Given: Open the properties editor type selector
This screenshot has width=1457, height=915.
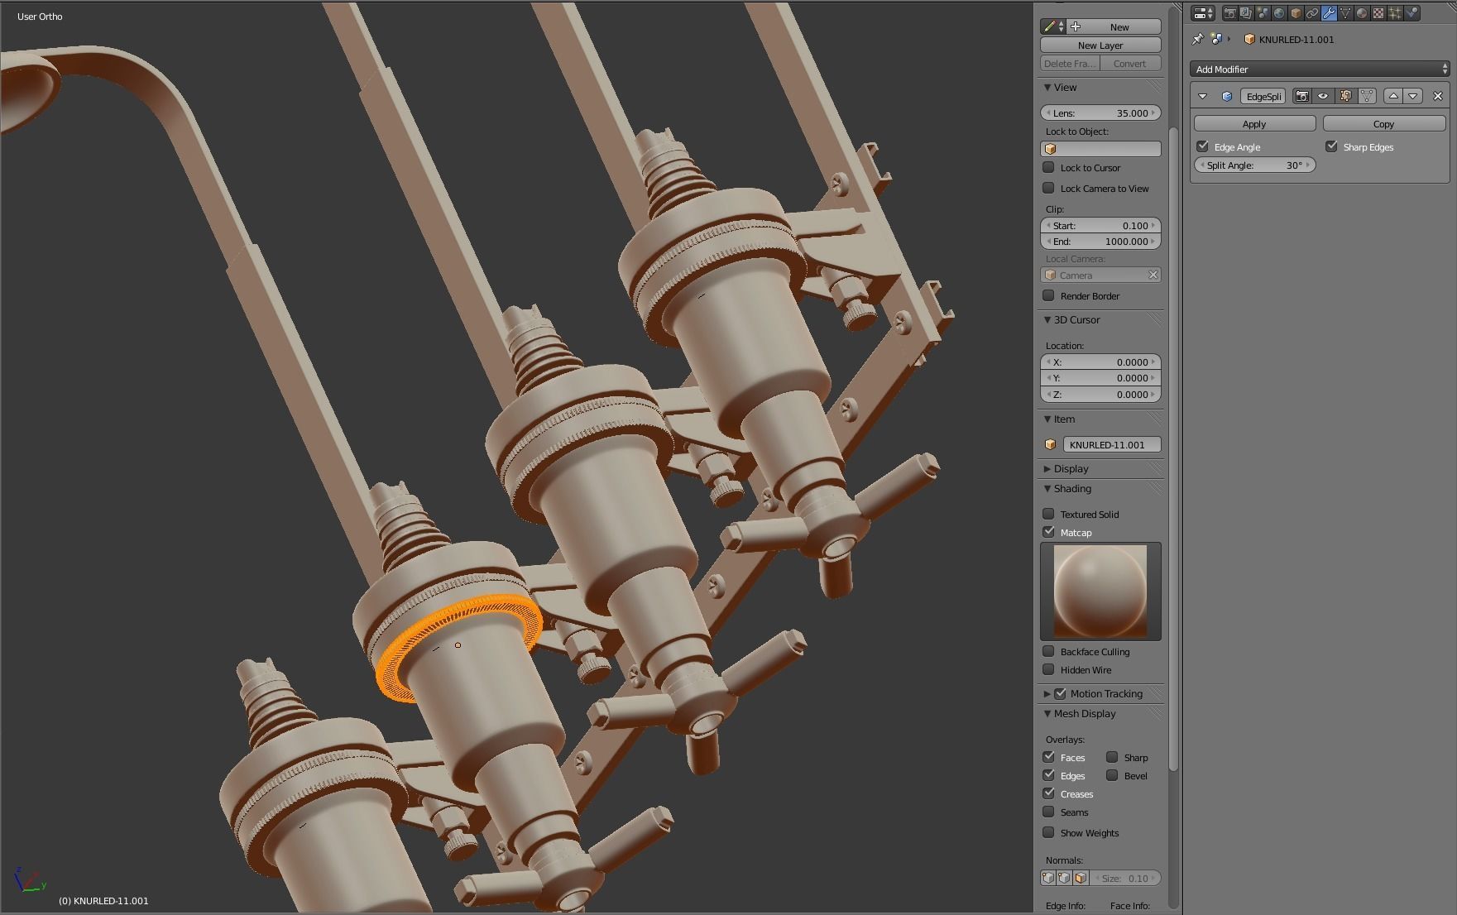Looking at the screenshot, I should coord(1203,13).
